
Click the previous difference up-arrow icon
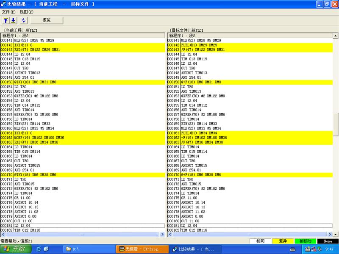[x=6, y=20]
